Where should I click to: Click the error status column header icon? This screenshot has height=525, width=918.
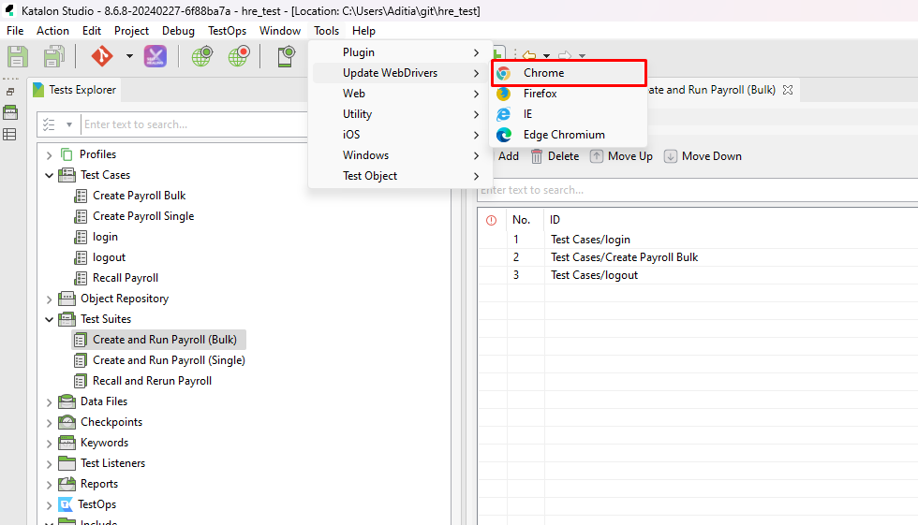click(491, 221)
